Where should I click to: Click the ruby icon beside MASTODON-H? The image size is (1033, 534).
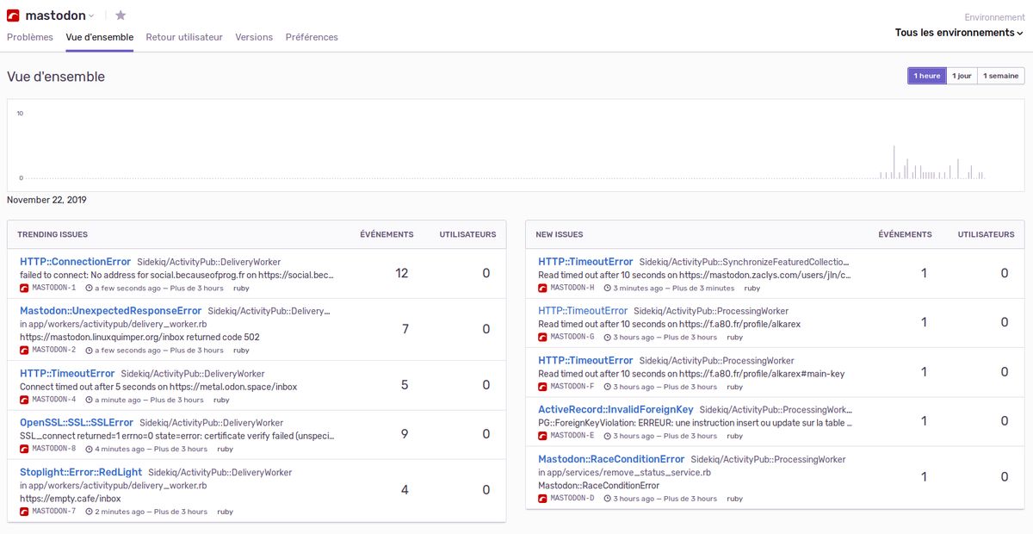[542, 288]
